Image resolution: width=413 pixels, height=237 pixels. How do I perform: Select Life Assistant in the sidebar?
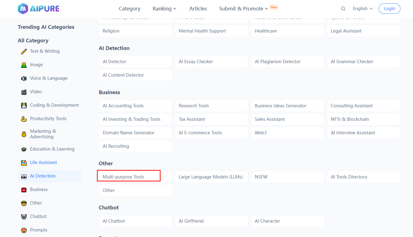click(x=43, y=162)
